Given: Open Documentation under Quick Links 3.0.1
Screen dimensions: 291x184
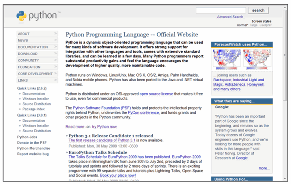Looking at the screenshot, I should tap(33, 121).
